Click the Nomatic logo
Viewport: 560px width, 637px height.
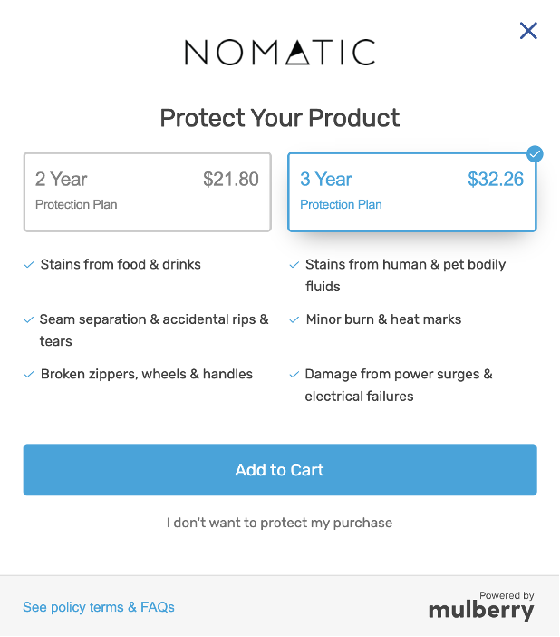tap(280, 52)
